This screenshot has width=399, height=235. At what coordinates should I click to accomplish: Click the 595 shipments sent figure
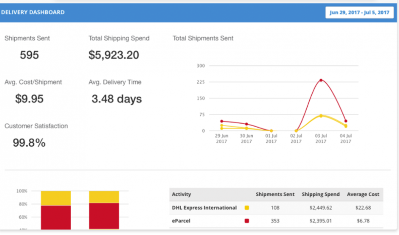click(29, 55)
